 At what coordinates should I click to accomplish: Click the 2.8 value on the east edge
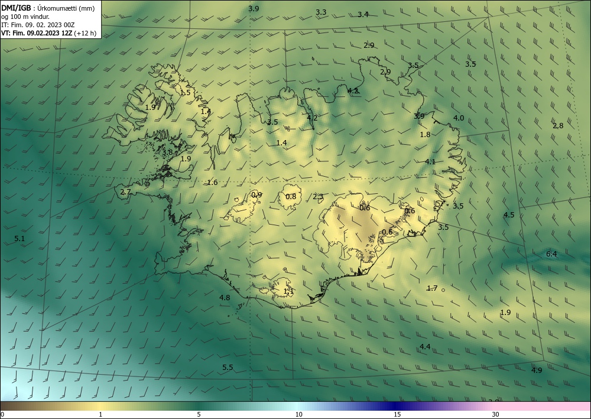pos(558,125)
